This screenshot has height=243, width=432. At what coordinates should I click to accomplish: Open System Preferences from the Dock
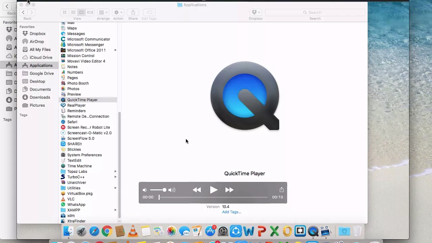pyautogui.click(x=223, y=231)
